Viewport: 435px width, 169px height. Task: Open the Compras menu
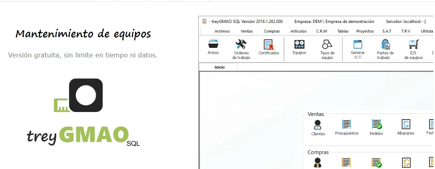tap(272, 31)
